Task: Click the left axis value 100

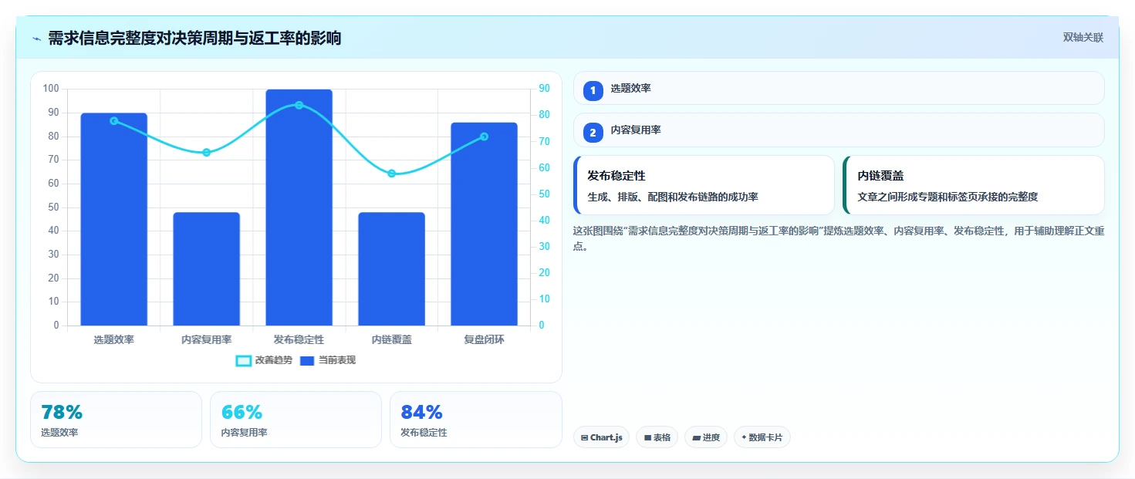Action: [x=51, y=89]
